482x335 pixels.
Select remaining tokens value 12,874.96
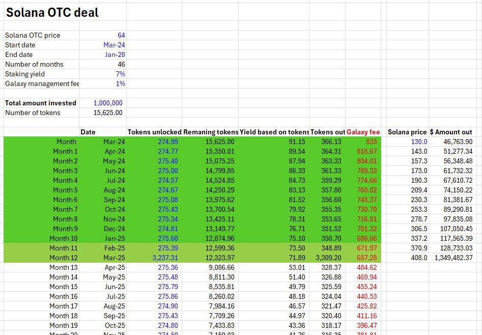[x=220, y=239]
